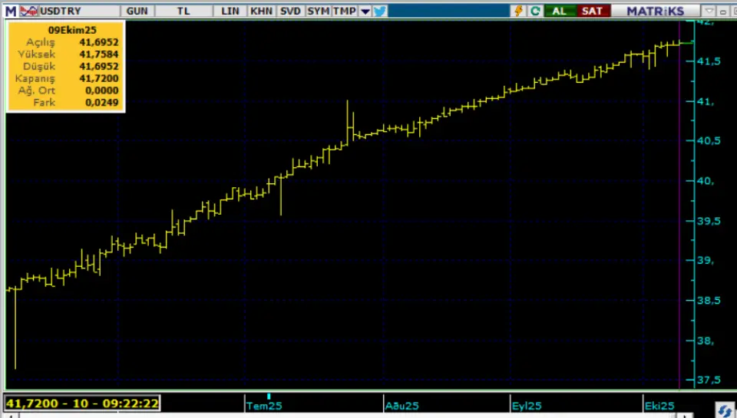Click the lightning bolt icon

pos(519,11)
